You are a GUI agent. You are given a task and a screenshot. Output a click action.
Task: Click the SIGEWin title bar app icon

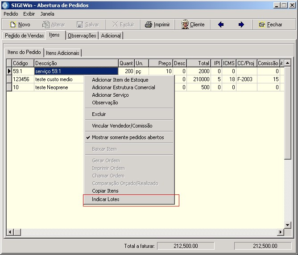point(5,5)
